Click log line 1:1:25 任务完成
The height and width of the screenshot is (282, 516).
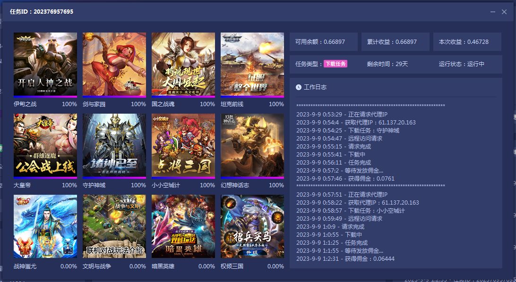pos(332,242)
